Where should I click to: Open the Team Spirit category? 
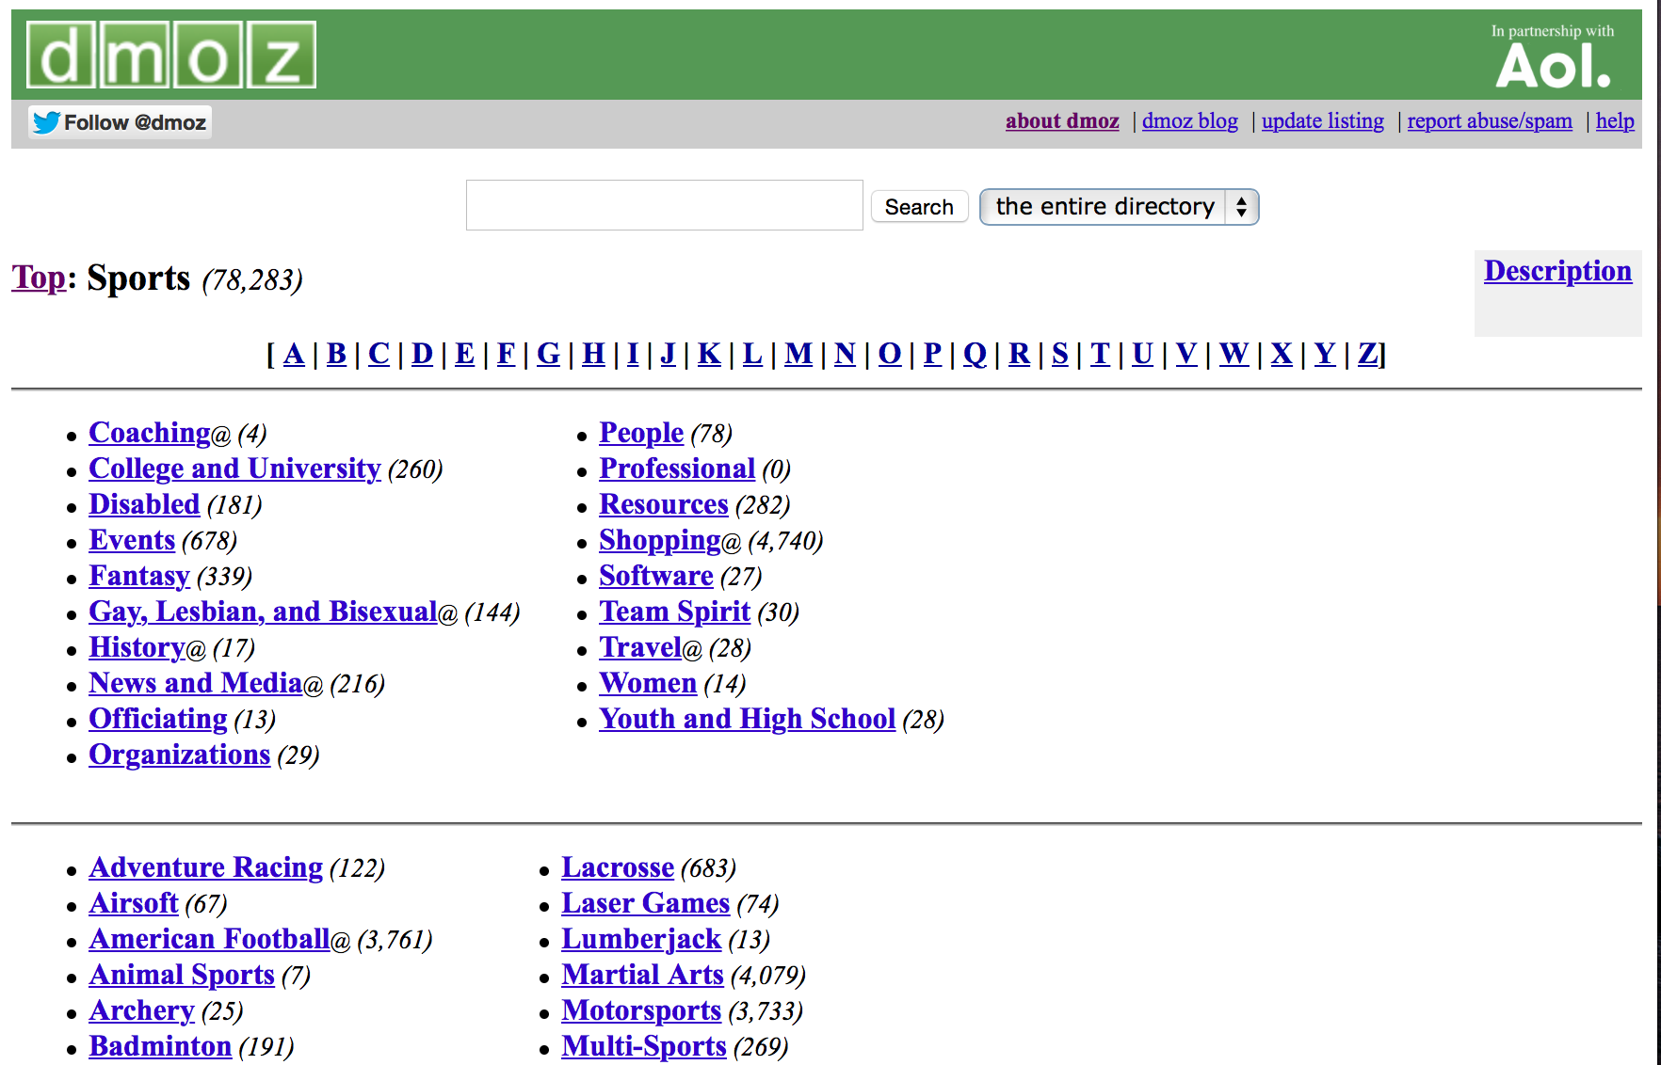tap(674, 612)
